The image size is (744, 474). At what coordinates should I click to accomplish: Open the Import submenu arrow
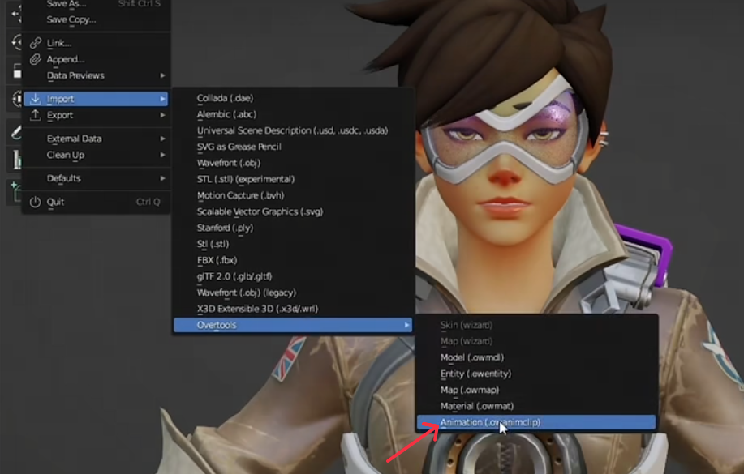163,99
